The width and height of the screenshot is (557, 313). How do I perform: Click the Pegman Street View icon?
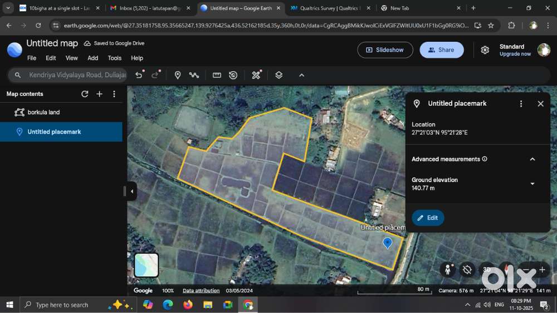[x=448, y=270]
